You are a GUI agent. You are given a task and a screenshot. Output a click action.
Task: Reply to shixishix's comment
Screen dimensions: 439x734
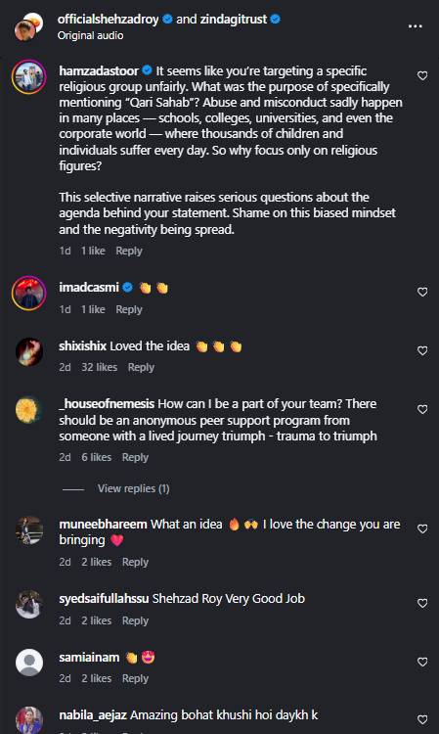point(141,367)
